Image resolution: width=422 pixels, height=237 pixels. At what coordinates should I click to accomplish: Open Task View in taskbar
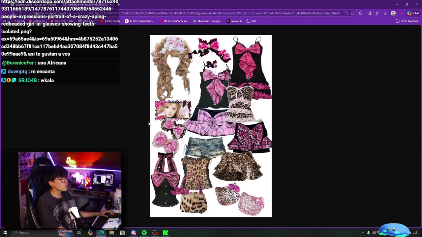(79, 233)
